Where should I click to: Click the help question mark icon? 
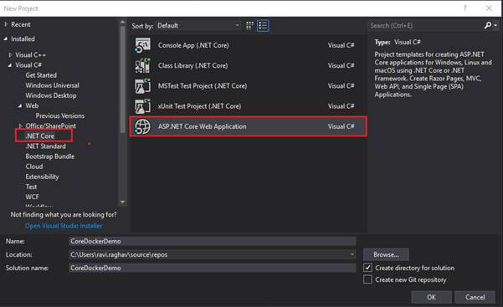pos(465,8)
